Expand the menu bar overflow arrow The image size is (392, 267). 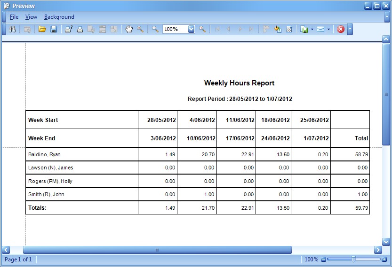pos(387,17)
